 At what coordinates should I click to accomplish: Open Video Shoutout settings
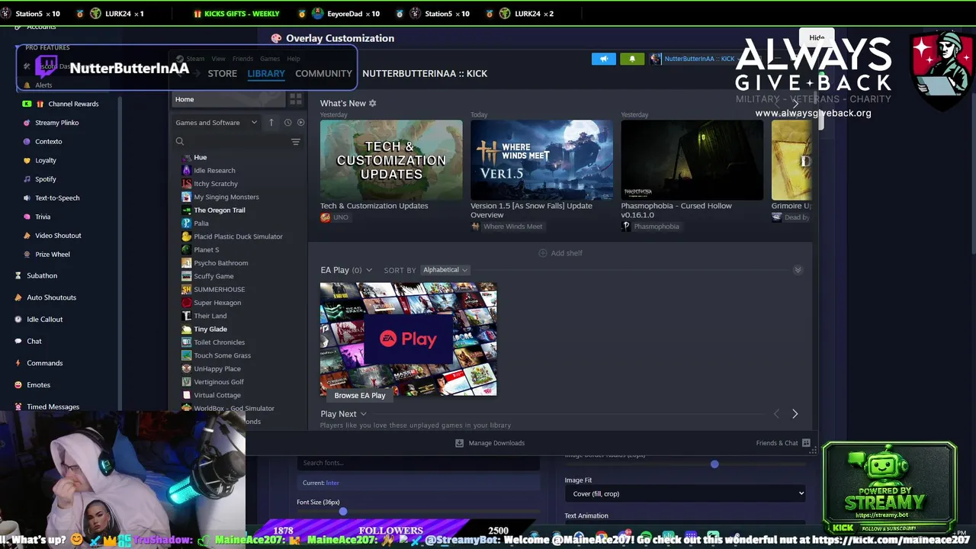pyautogui.click(x=58, y=236)
